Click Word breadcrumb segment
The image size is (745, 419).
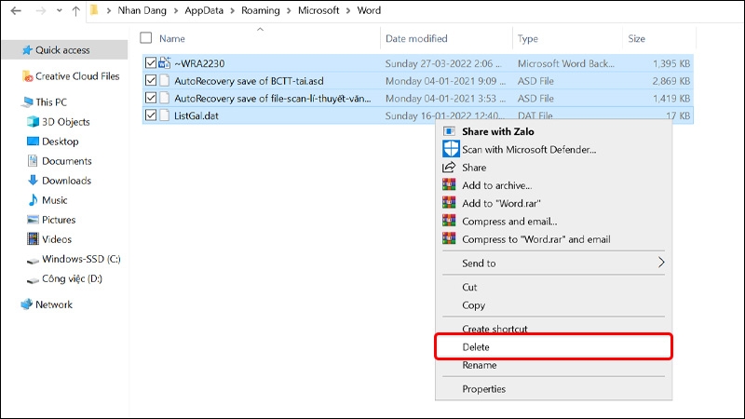click(x=369, y=10)
